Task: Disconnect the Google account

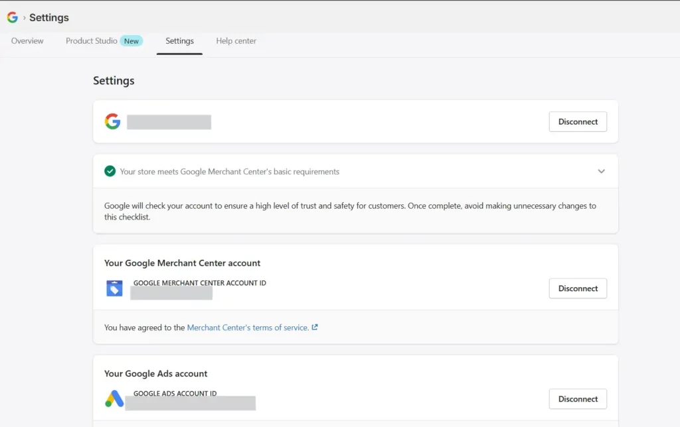Action: click(578, 122)
